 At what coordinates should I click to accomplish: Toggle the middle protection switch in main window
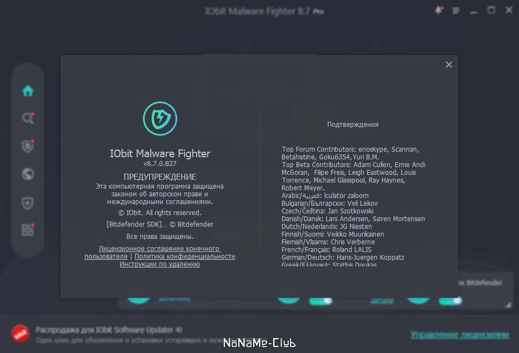pyautogui.click(x=320, y=301)
